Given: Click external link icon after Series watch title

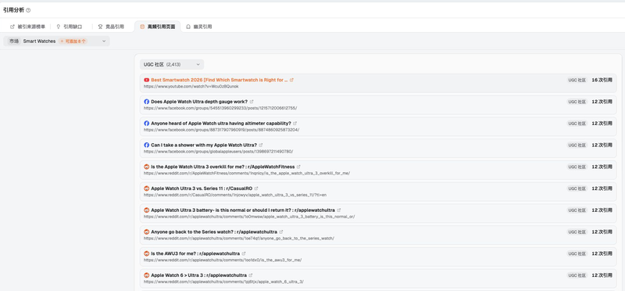Looking at the screenshot, I should point(281,232).
